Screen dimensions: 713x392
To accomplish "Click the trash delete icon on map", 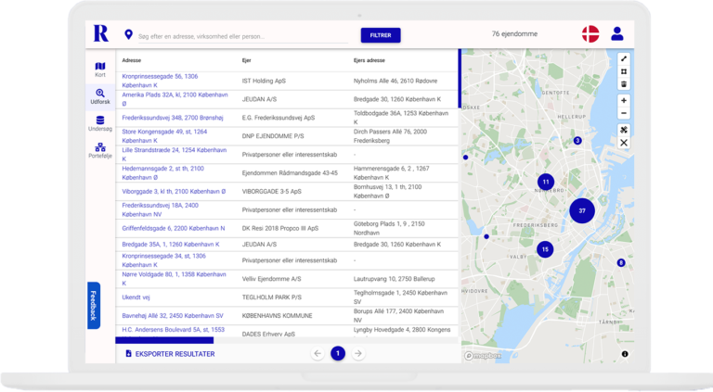I will [x=624, y=84].
